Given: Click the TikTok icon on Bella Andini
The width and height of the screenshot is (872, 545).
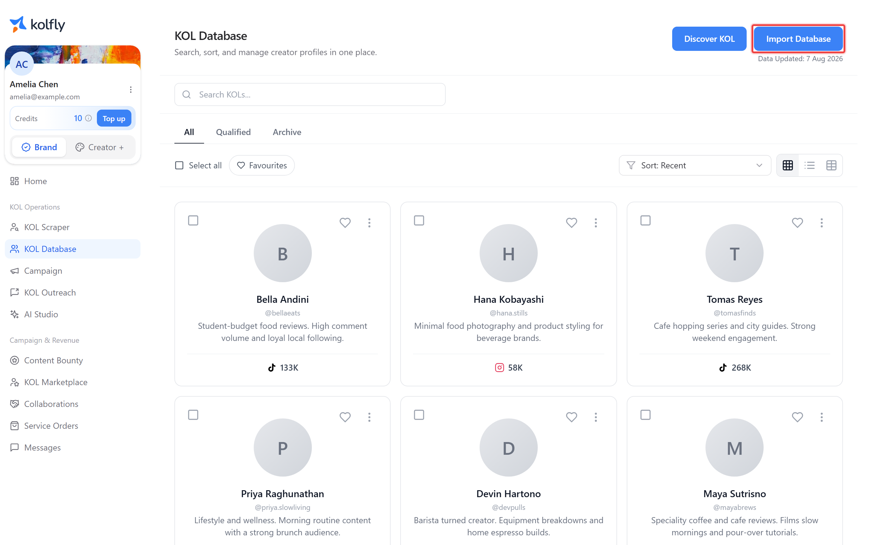Looking at the screenshot, I should (272, 367).
